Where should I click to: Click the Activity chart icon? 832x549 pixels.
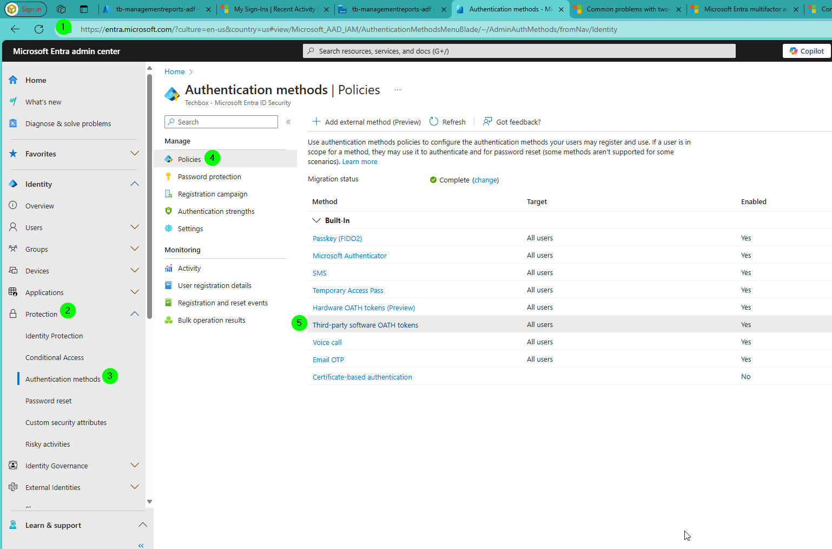click(168, 268)
